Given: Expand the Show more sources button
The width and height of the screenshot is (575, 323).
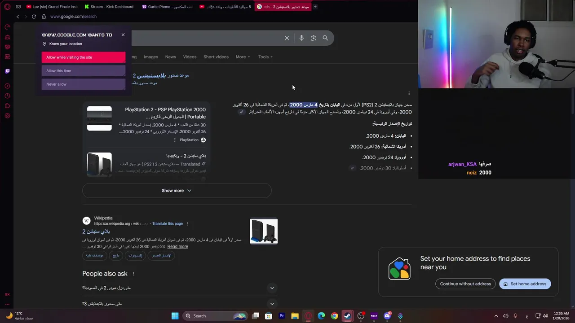Looking at the screenshot, I should [x=177, y=191].
